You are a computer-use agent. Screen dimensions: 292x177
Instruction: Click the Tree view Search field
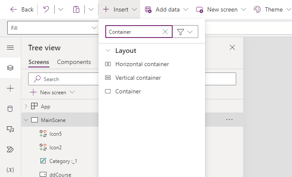click(132, 79)
